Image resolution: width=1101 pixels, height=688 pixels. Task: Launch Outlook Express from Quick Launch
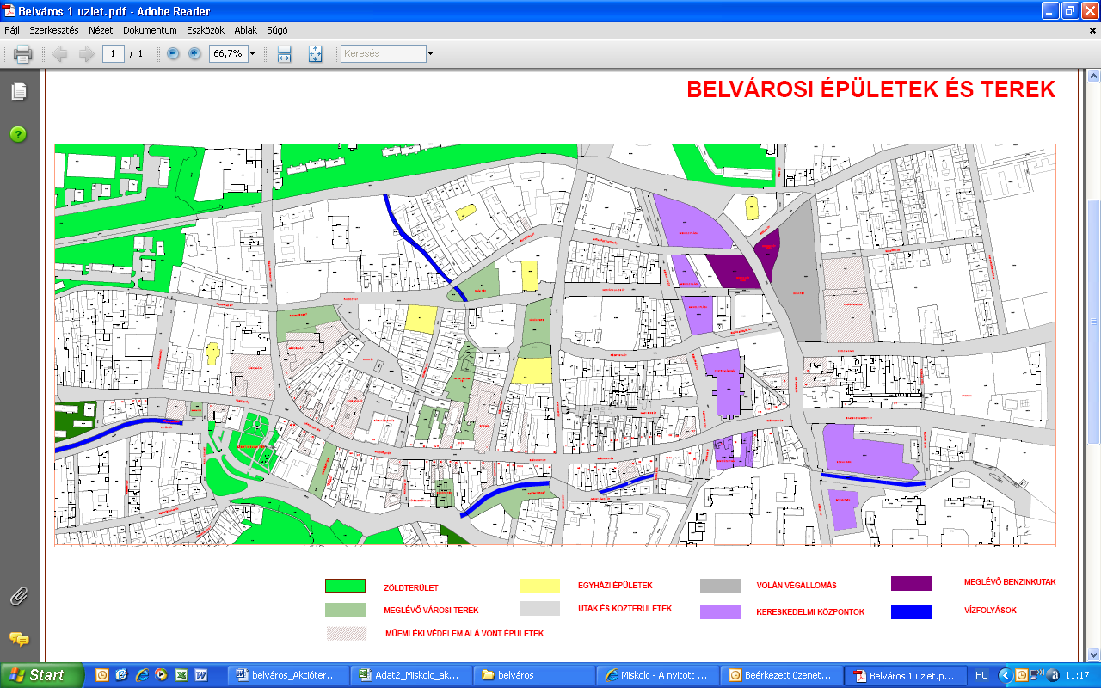point(122,675)
